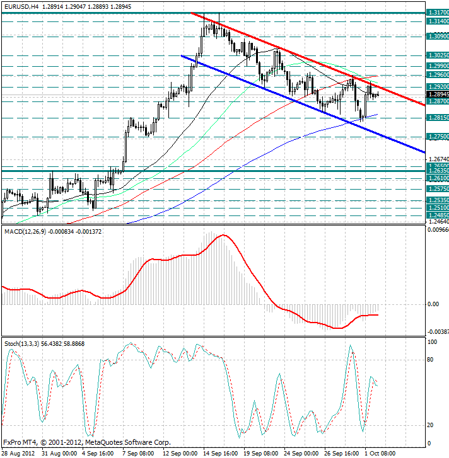The height and width of the screenshot is (458, 449).
Task: Click the 28 Aug 2012 date label
Action: (18, 454)
